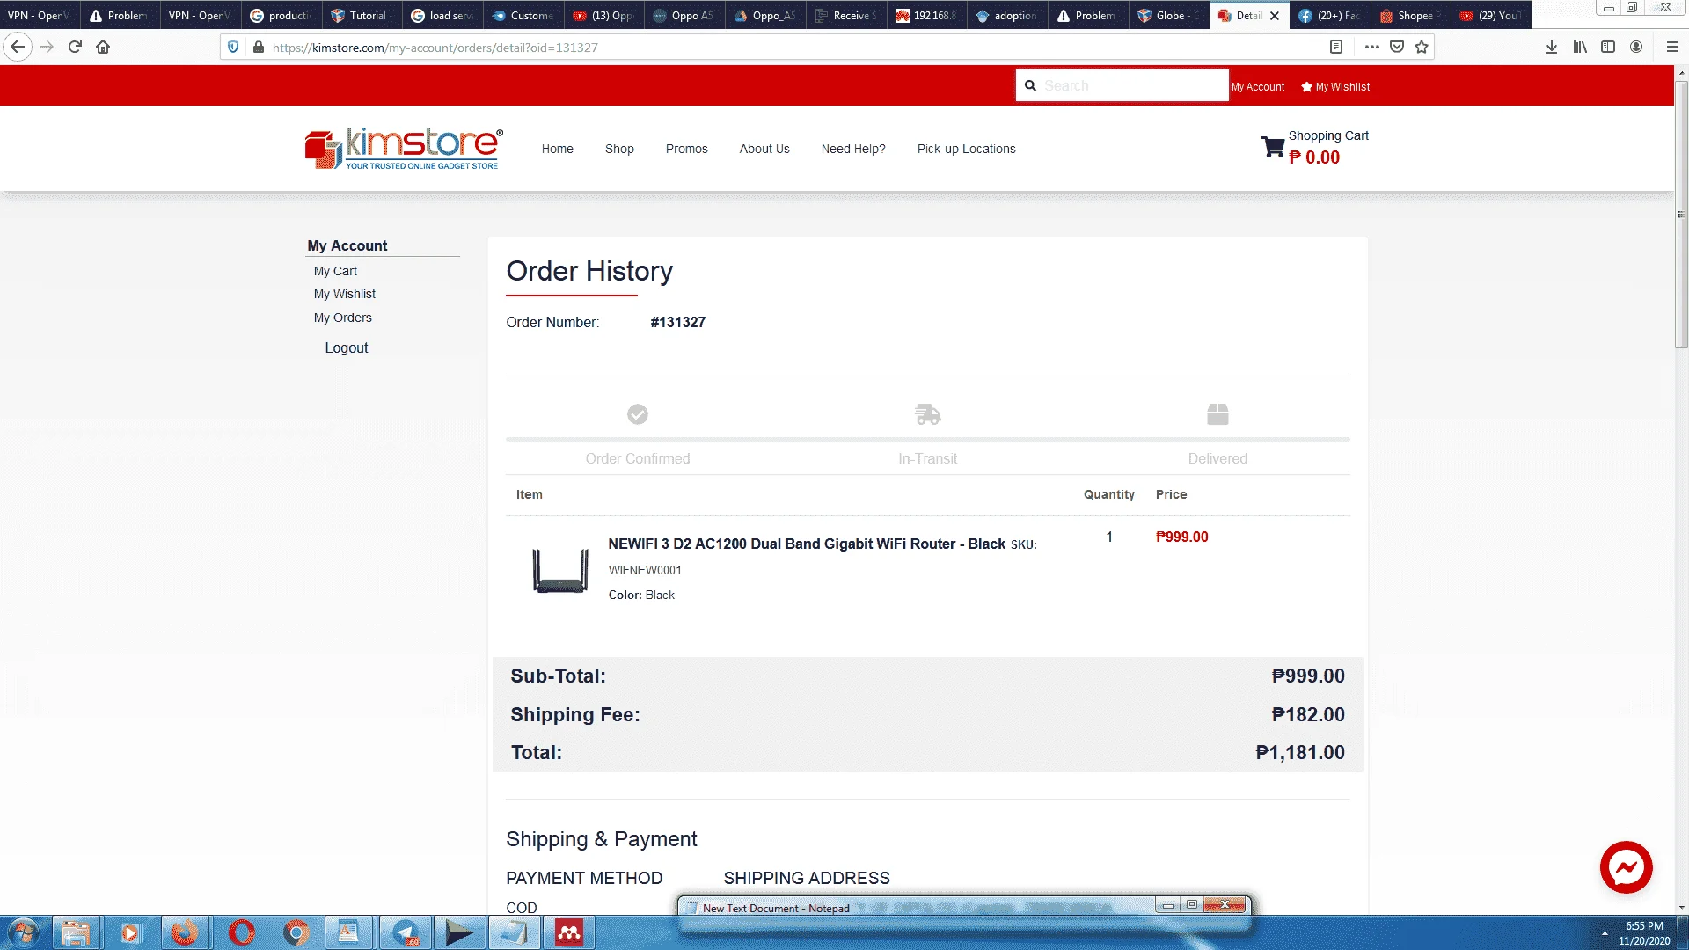Open the Promos menu item
Viewport: 1689px width, 950px height.
coord(686,149)
